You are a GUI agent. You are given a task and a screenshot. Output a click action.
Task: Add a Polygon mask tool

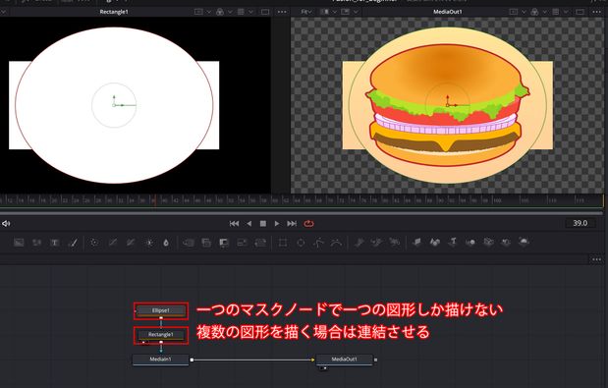[x=319, y=243]
